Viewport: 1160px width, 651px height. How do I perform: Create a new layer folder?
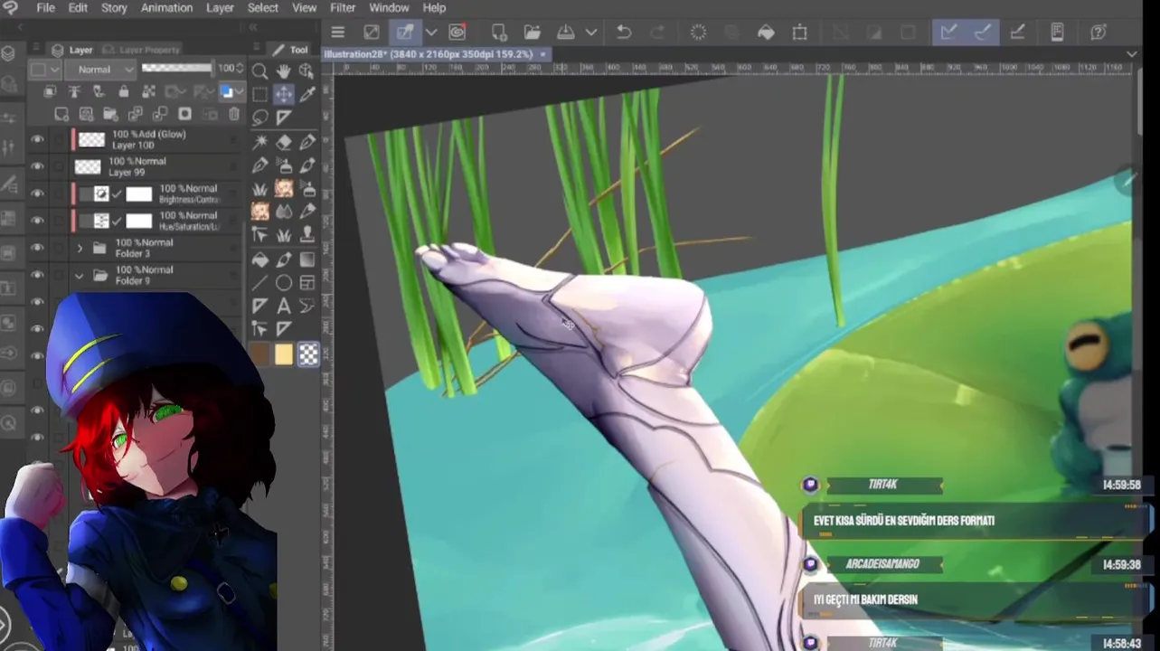click(x=110, y=114)
